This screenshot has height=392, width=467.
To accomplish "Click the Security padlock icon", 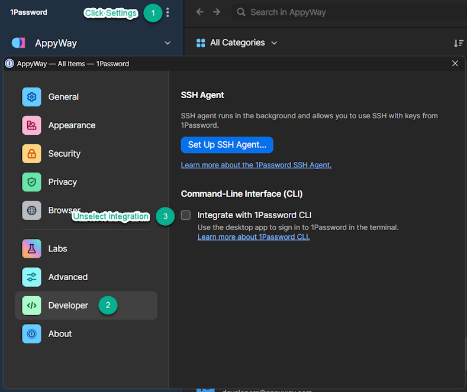I will click(x=31, y=154).
